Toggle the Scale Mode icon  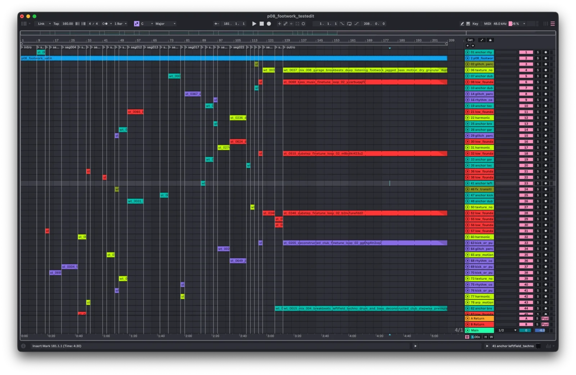click(136, 24)
